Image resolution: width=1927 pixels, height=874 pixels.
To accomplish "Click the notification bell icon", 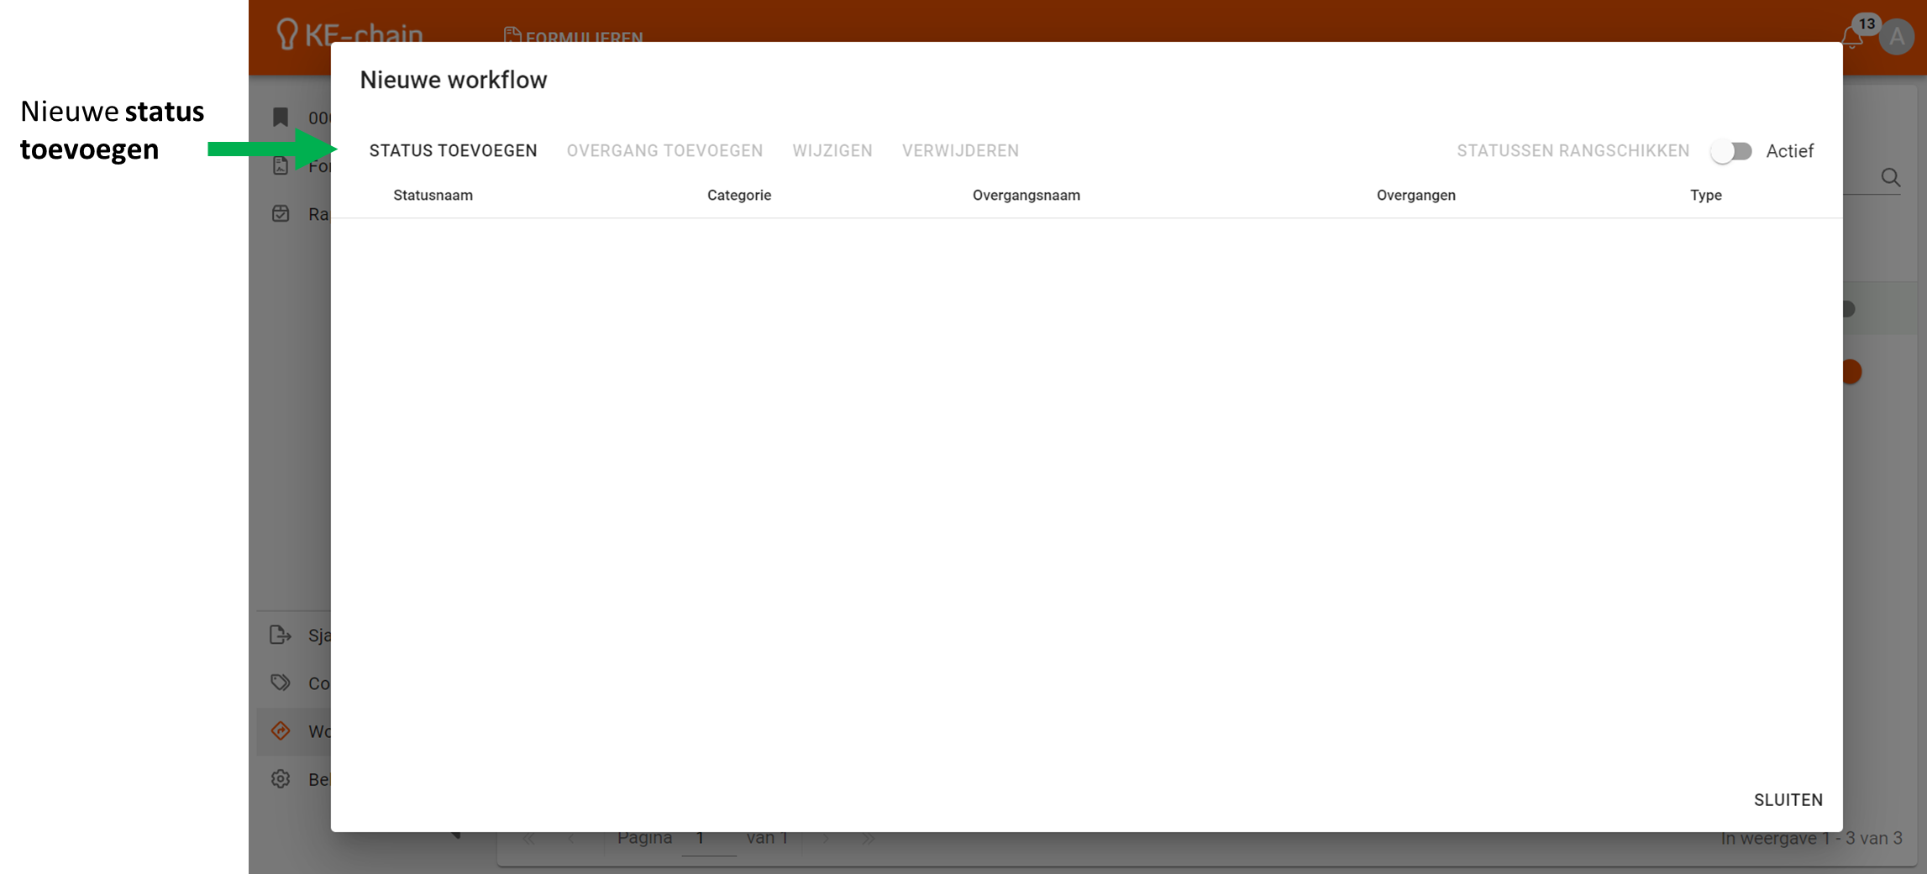I will 1851,37.
